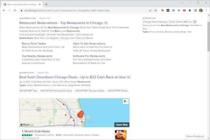Click the address bar URL field
Screen dimensions: 210x140
click(x=86, y=10)
